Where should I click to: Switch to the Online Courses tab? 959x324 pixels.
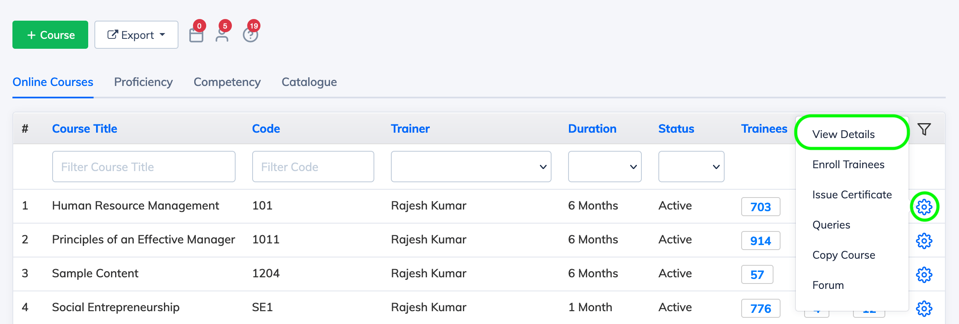point(53,82)
